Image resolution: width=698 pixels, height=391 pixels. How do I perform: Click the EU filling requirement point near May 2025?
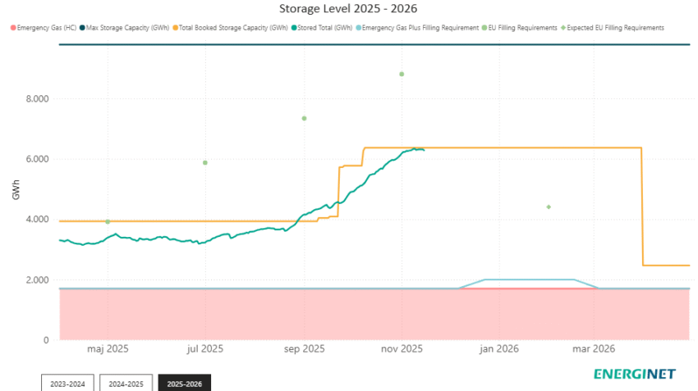pyautogui.click(x=108, y=221)
